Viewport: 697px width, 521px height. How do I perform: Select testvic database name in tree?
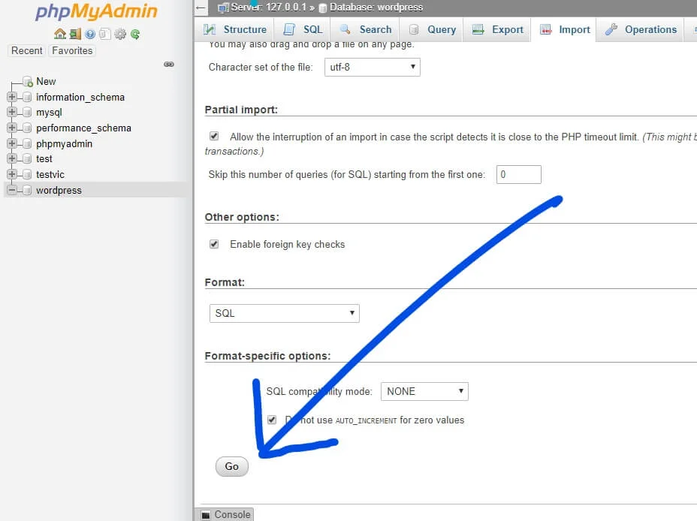click(x=50, y=175)
